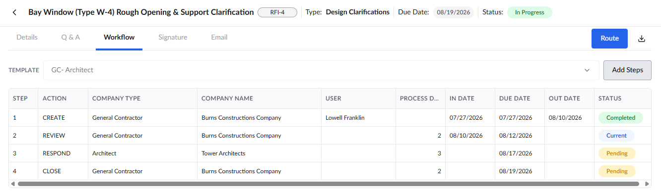
Task: Select the CLOSE action cell
Action: 63,171
